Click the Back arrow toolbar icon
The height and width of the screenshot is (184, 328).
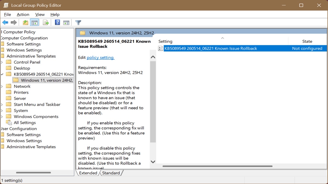[5, 23]
